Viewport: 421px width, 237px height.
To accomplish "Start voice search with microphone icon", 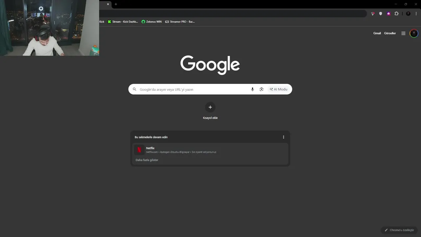I will coord(252,89).
